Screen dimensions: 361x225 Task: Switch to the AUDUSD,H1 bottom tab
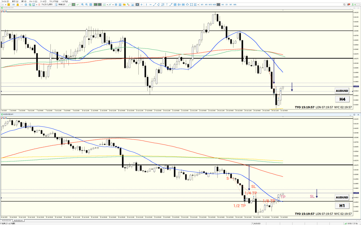tap(18, 220)
